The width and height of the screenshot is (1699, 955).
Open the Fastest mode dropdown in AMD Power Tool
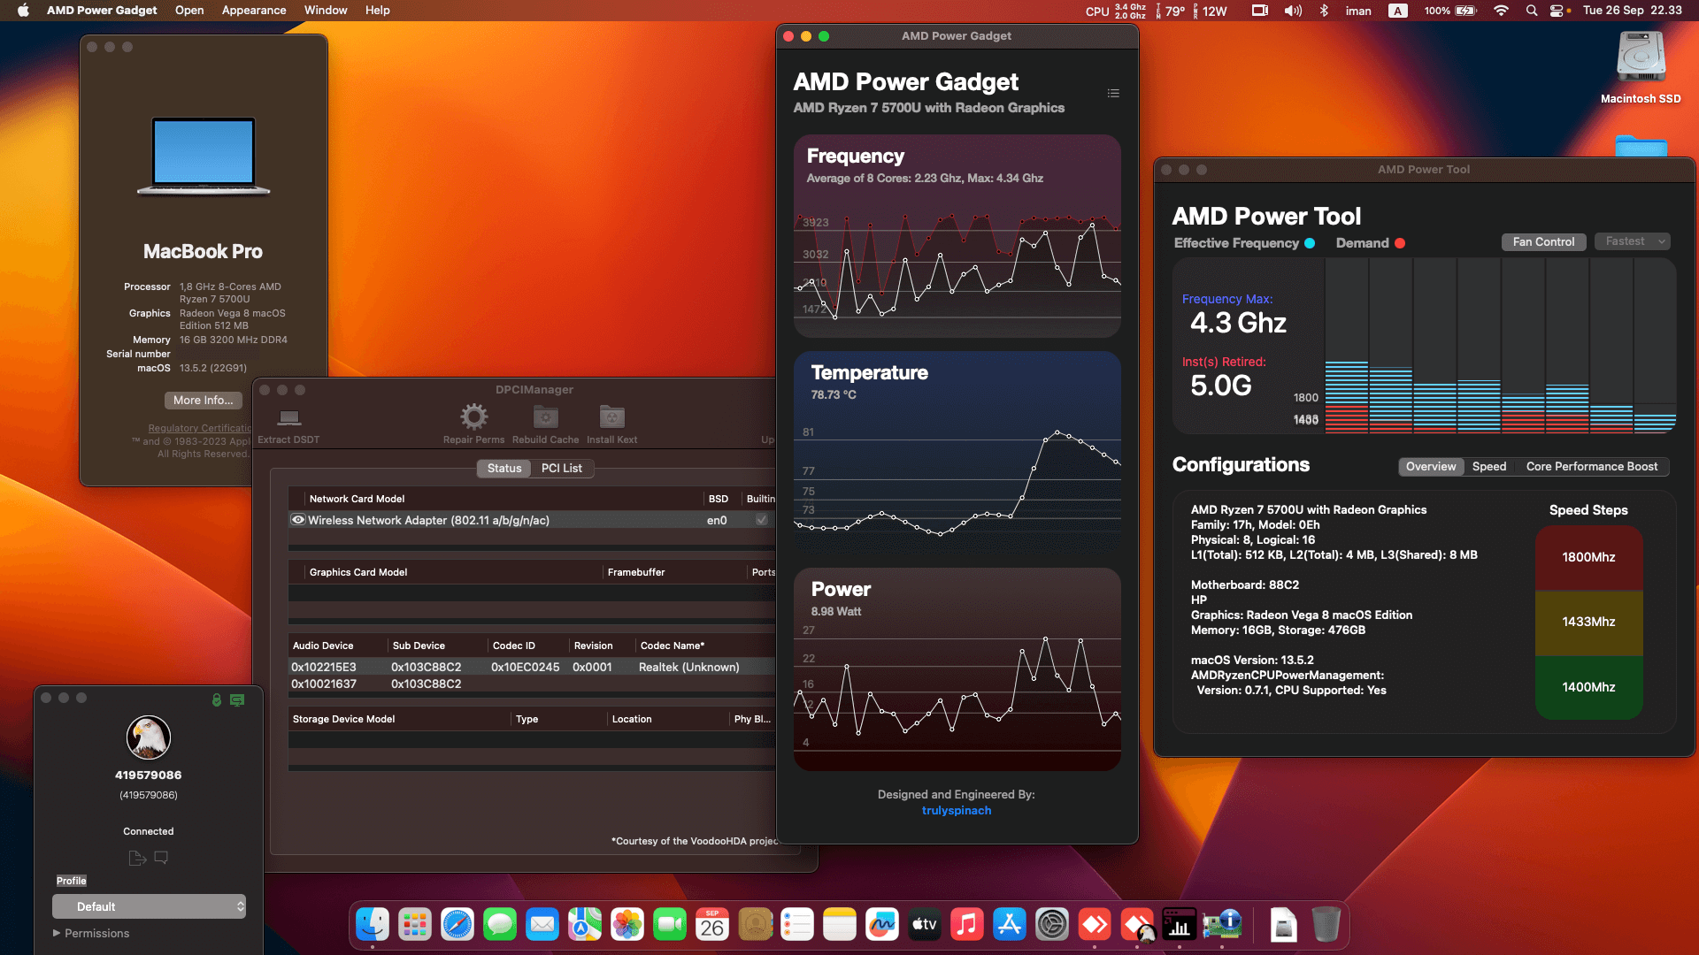1632,241
